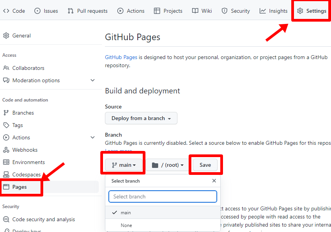Click the Codespaces icon in sidebar
331x232 pixels.
pos(6,174)
